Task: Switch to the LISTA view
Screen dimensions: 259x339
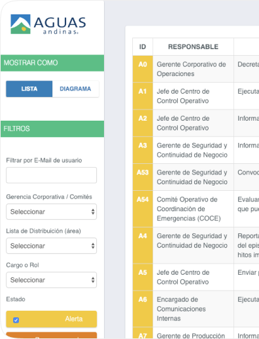Action: (x=29, y=89)
